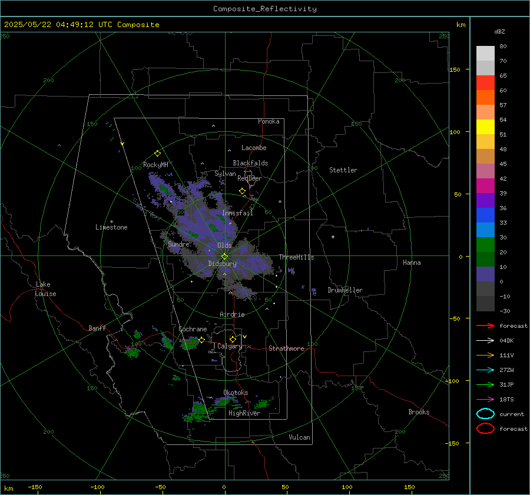Click the Lacombe city label
Screen dimensions: 530x495
[x=254, y=148]
